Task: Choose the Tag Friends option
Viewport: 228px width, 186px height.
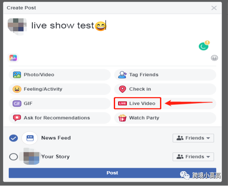Action: [165, 74]
